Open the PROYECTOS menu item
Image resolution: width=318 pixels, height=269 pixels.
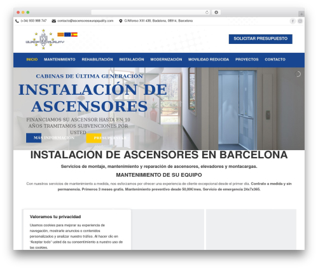(x=247, y=60)
